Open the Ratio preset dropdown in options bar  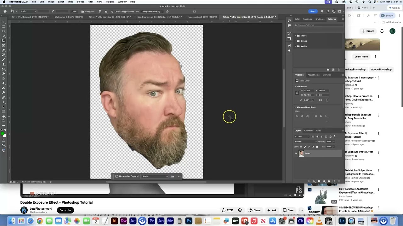tap(28, 11)
